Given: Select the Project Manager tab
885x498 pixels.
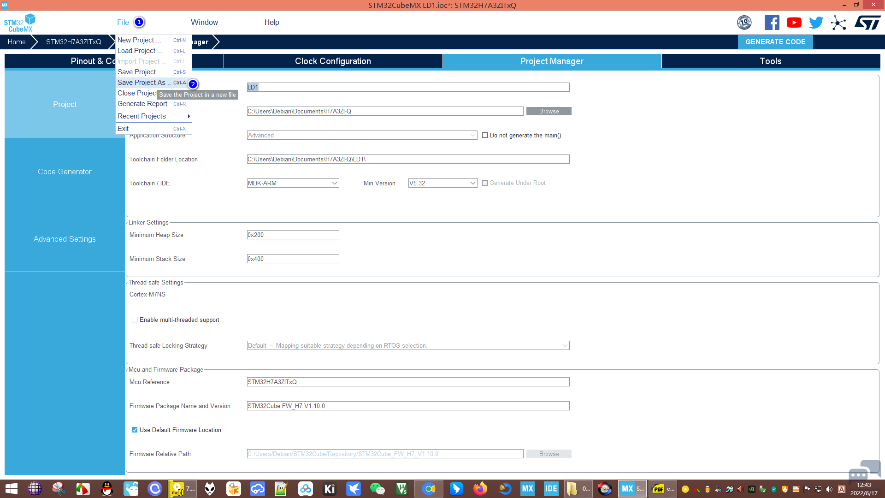Looking at the screenshot, I should point(552,61).
